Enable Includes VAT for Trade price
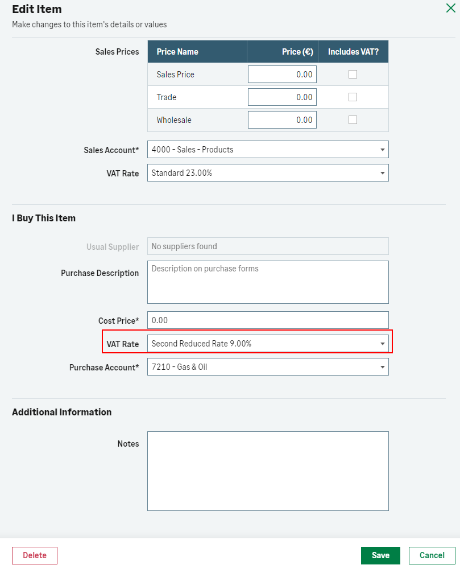The image size is (460, 569). 353,97
